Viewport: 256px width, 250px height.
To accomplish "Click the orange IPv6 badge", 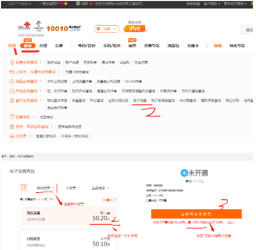I will [135, 29].
